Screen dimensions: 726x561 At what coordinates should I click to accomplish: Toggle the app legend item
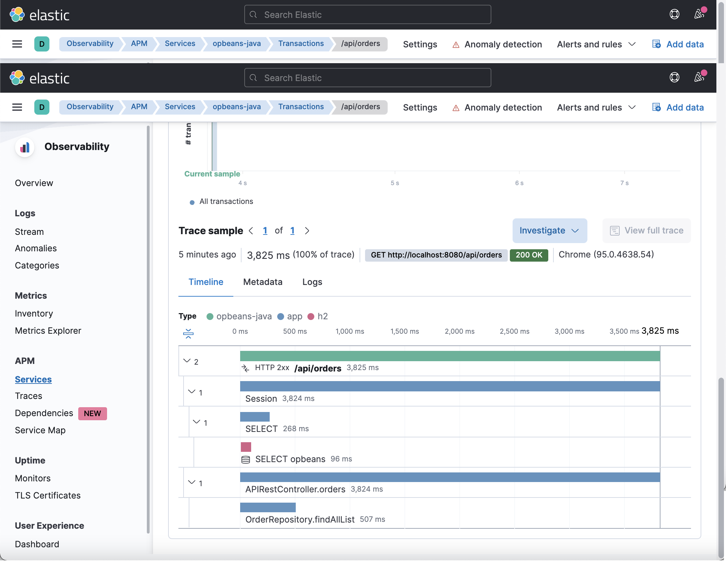[x=289, y=316]
